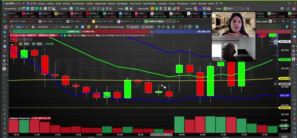Screen dimensions: 297x138
Task: Select the arrow cursor tool in left sidebar
Action: [4, 32]
